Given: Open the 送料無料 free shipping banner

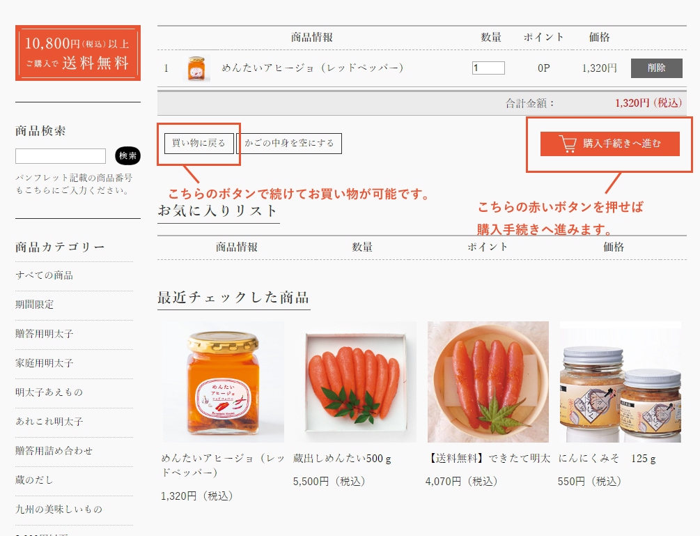Looking at the screenshot, I should (x=78, y=53).
